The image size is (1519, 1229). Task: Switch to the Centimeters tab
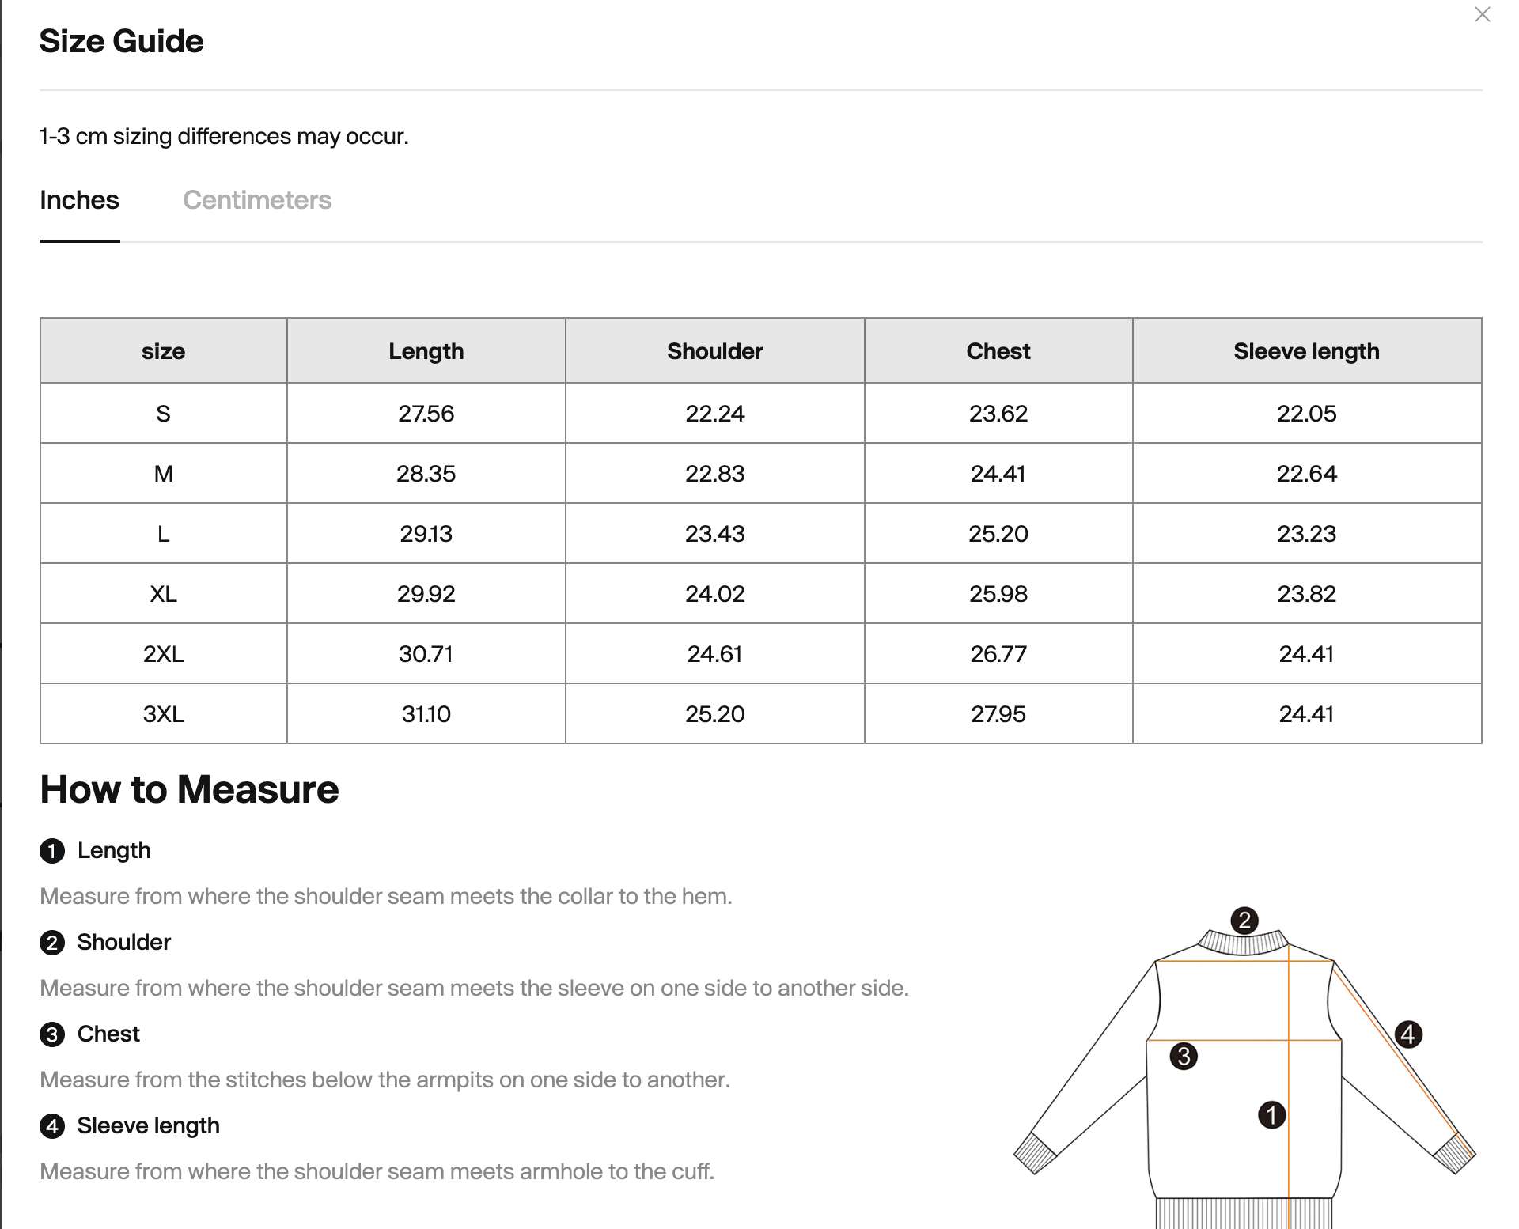click(257, 200)
